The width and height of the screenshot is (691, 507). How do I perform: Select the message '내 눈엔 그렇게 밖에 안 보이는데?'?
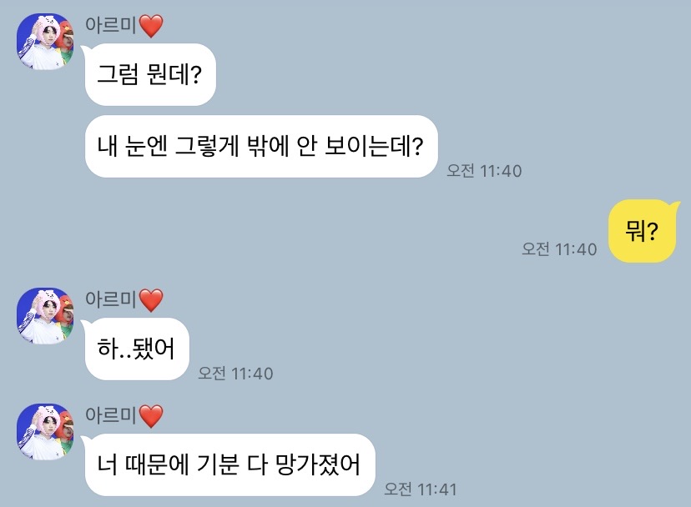[x=261, y=146]
